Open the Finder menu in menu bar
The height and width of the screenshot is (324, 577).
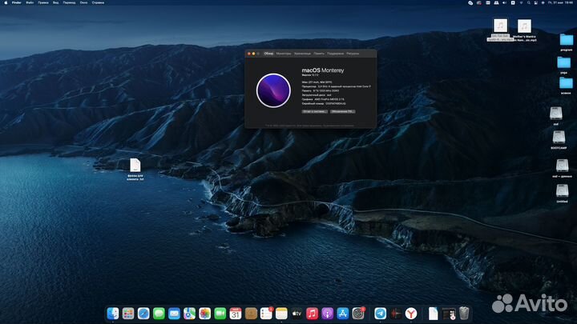click(x=17, y=2)
